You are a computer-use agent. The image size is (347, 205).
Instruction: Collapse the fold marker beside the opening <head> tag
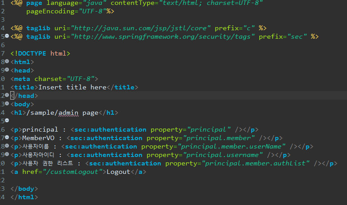click(7, 69)
